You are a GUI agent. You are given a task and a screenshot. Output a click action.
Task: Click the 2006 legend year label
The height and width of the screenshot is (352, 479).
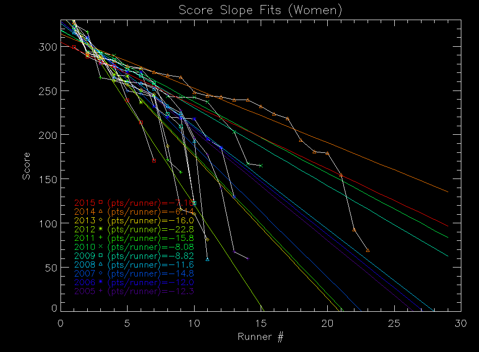tap(85, 282)
